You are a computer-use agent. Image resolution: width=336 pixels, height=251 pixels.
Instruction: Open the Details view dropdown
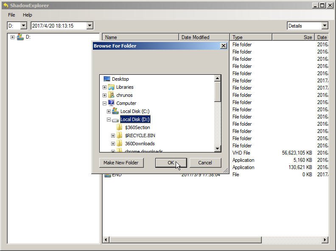point(325,26)
